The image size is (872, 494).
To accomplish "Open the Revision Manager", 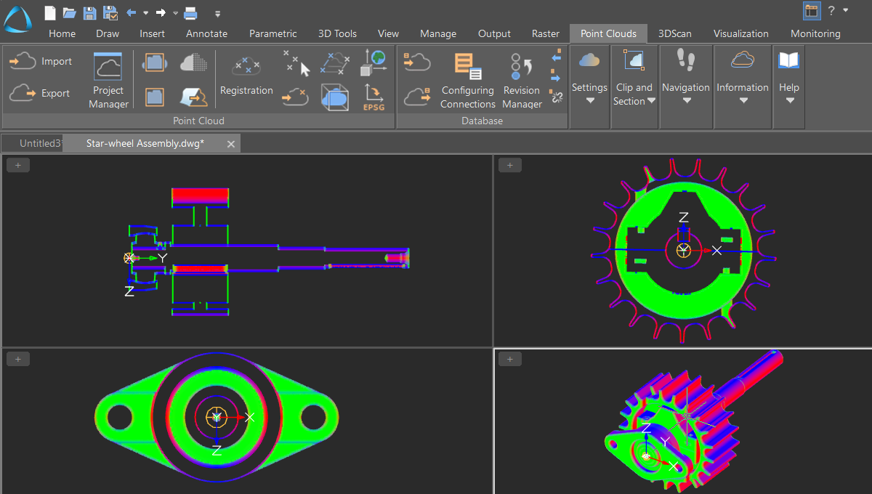I will click(x=522, y=80).
